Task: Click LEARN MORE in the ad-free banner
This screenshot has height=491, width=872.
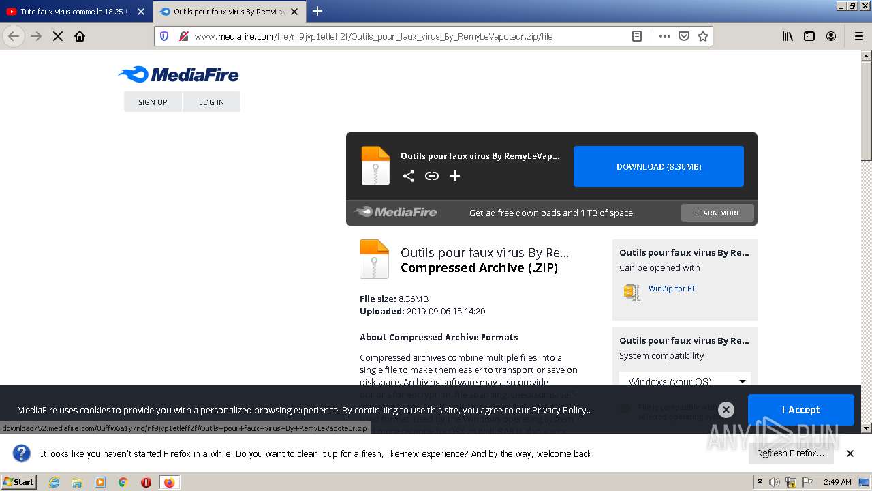Action: click(x=717, y=213)
